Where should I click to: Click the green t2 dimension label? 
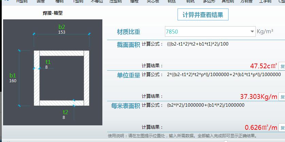pyautogui.click(x=65, y=112)
